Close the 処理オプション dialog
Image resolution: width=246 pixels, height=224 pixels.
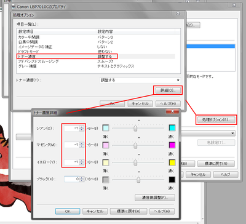pyautogui.click(x=178, y=14)
